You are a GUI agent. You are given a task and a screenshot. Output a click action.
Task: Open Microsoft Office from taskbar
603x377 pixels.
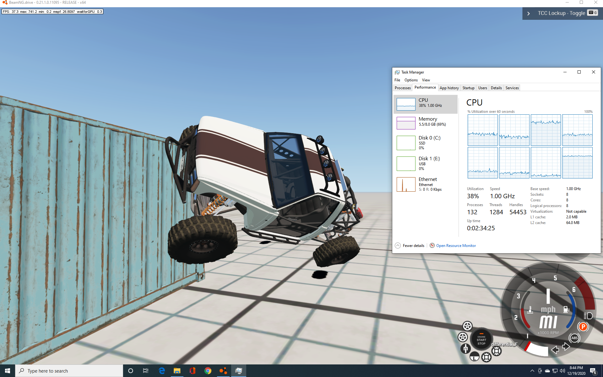[x=193, y=371]
